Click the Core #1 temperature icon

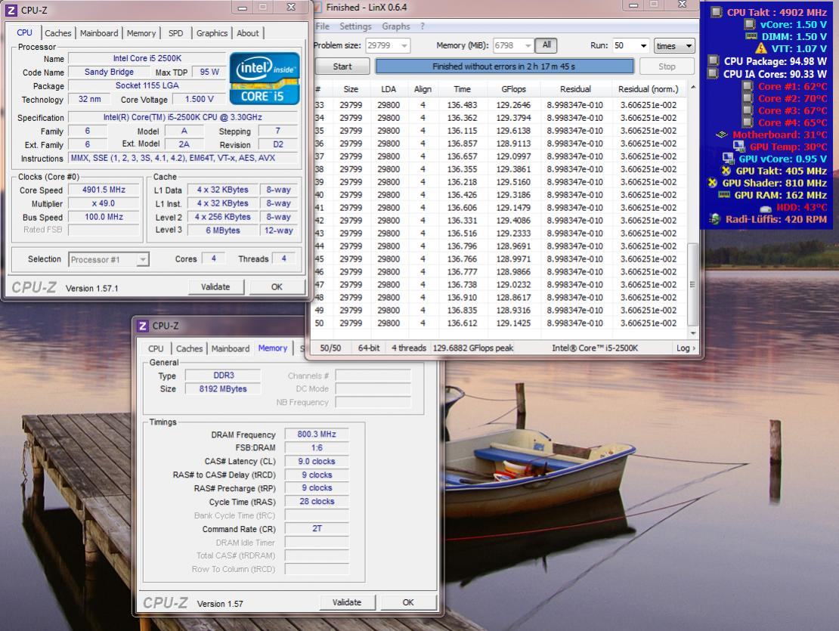[748, 86]
